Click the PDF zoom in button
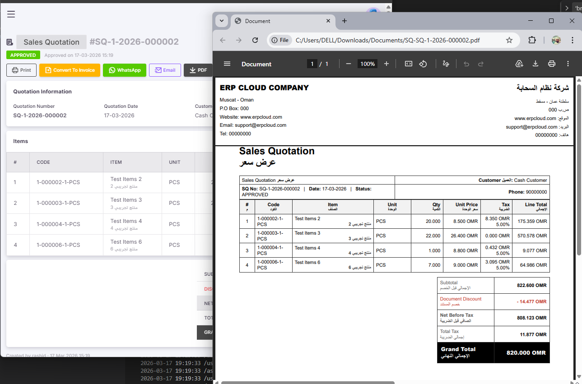Viewport: 582px width, 384px height. point(386,64)
